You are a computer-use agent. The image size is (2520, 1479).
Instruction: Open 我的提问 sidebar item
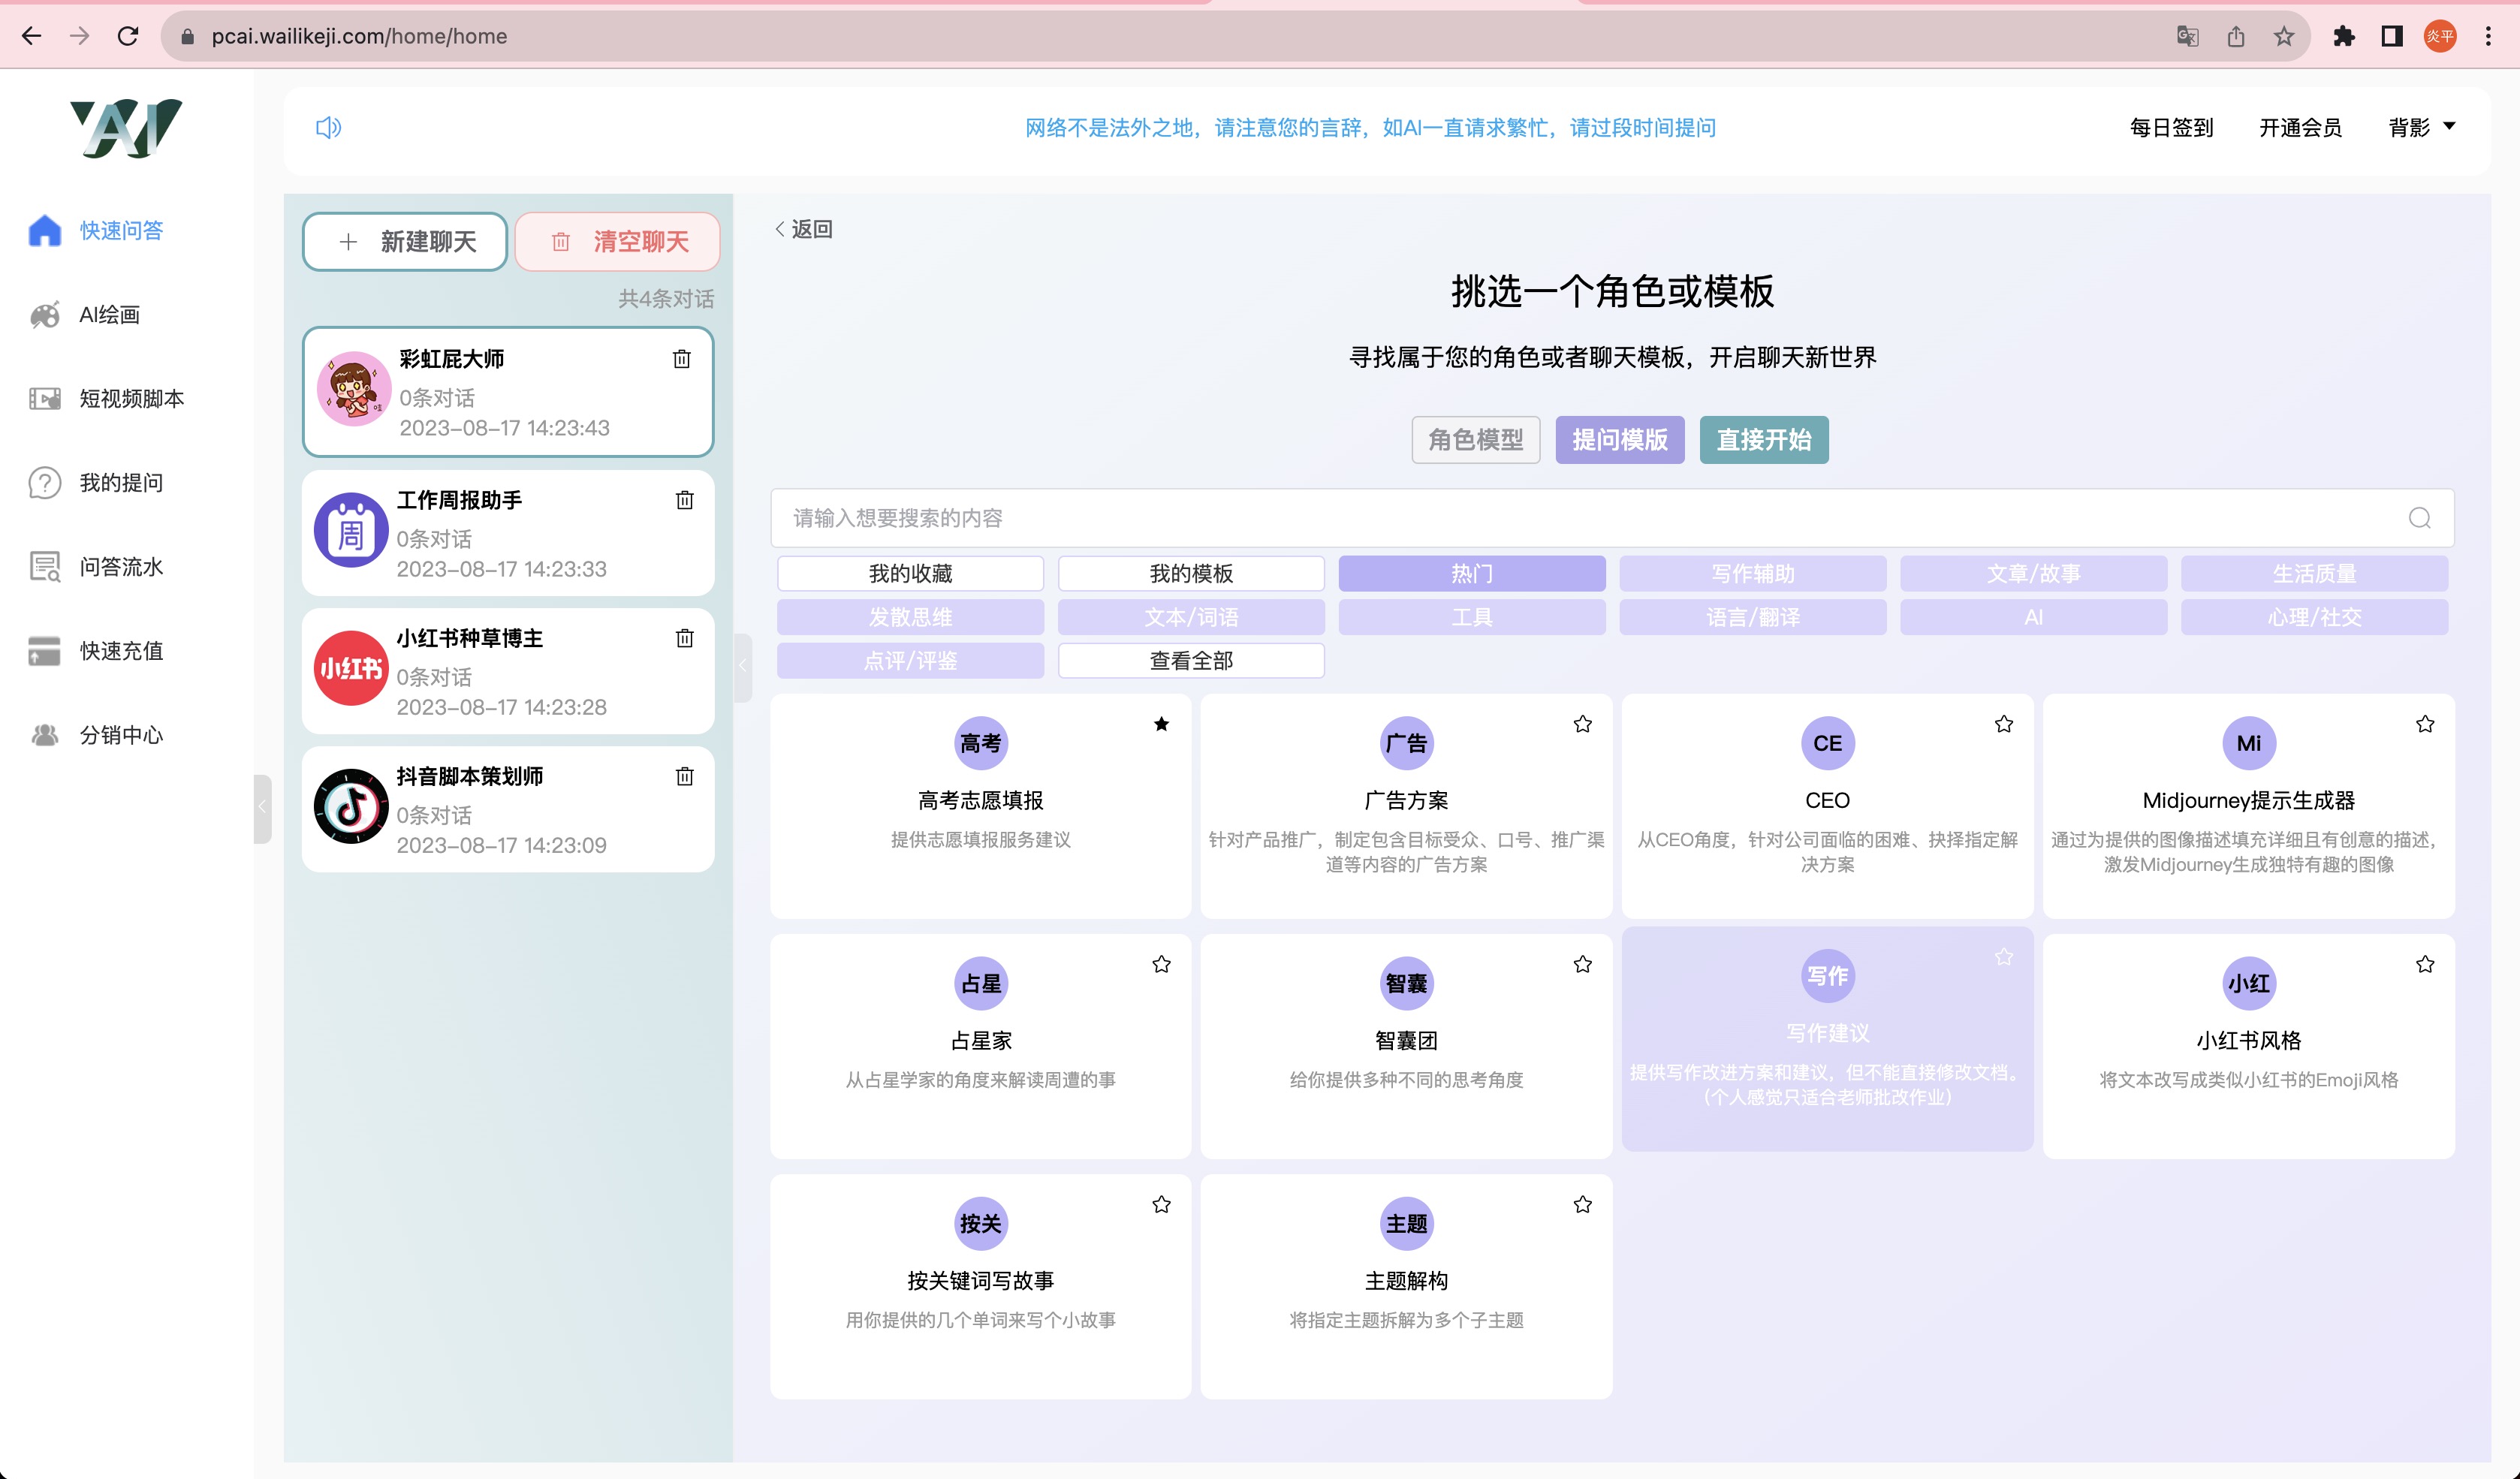pyautogui.click(x=96, y=483)
